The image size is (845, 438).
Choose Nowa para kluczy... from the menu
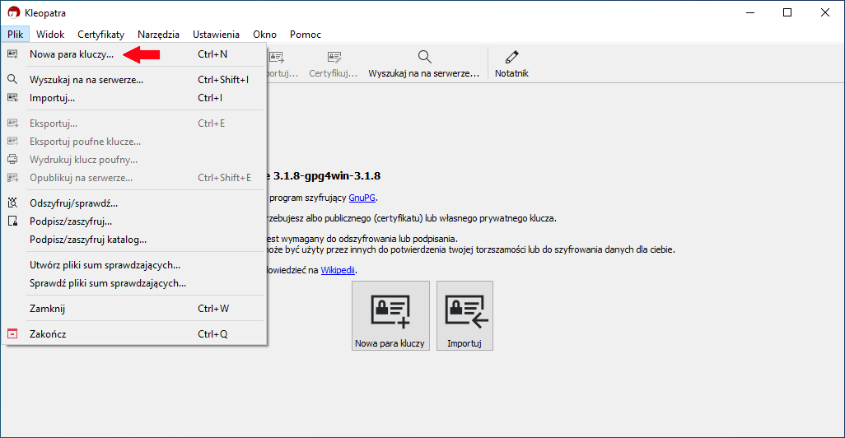[134, 54]
